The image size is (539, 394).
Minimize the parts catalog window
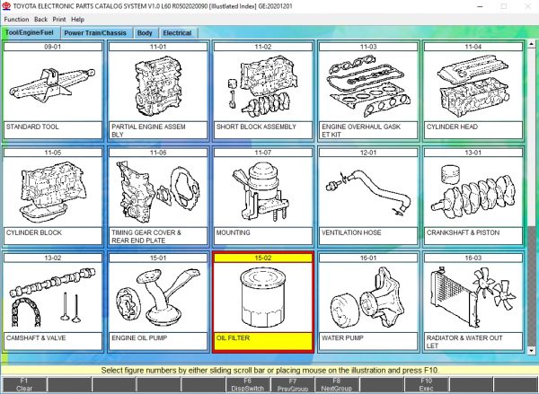coord(481,6)
